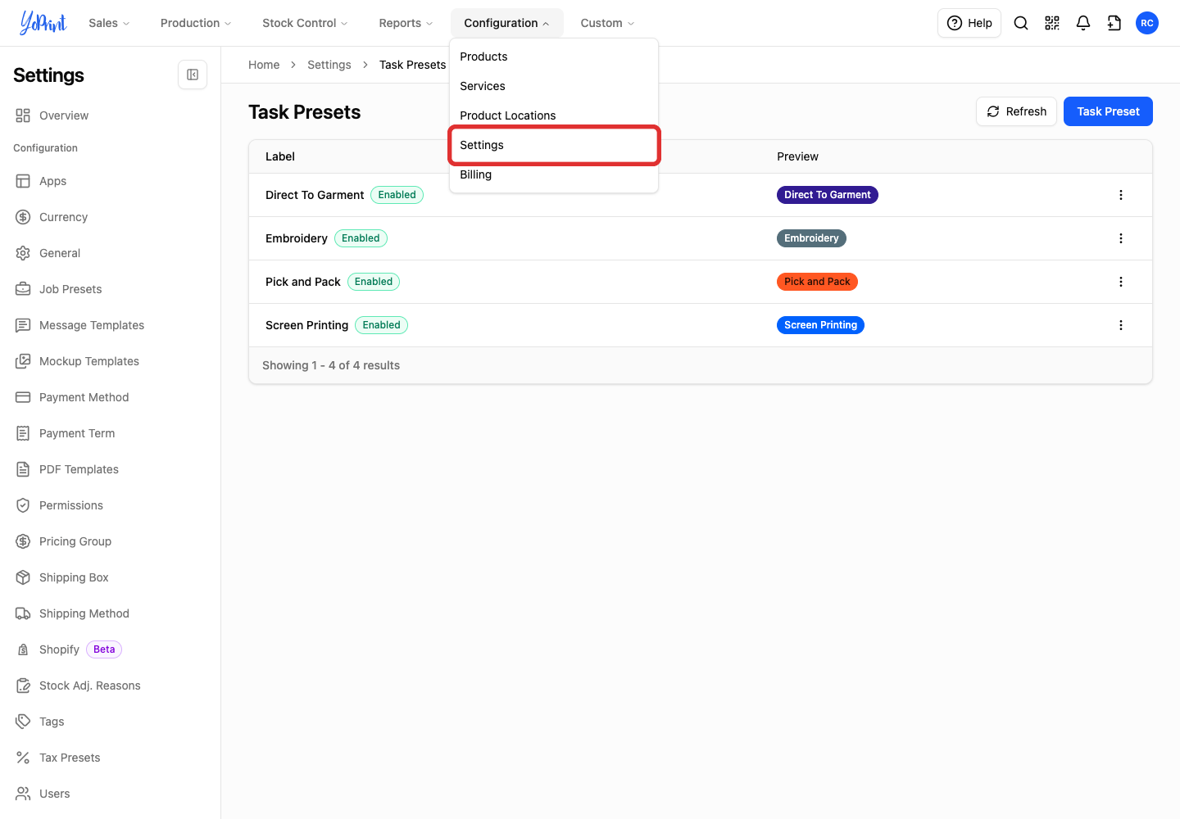This screenshot has width=1180, height=819.
Task: Open notifications bell icon
Action: pos(1083,23)
